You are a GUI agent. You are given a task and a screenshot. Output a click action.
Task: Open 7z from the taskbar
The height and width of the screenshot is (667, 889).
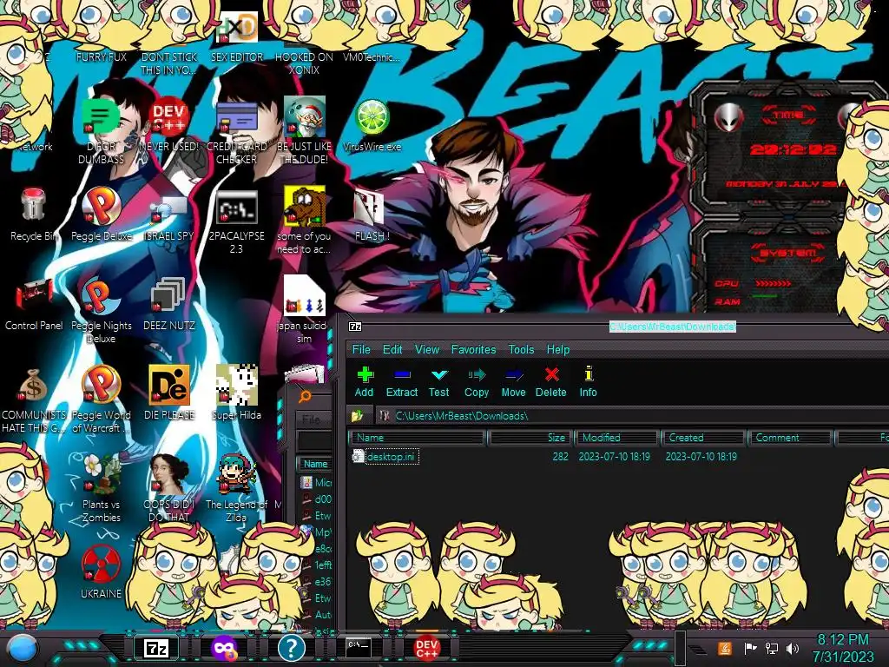(x=156, y=648)
